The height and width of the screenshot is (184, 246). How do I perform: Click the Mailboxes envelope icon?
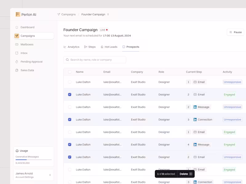pos(17,44)
